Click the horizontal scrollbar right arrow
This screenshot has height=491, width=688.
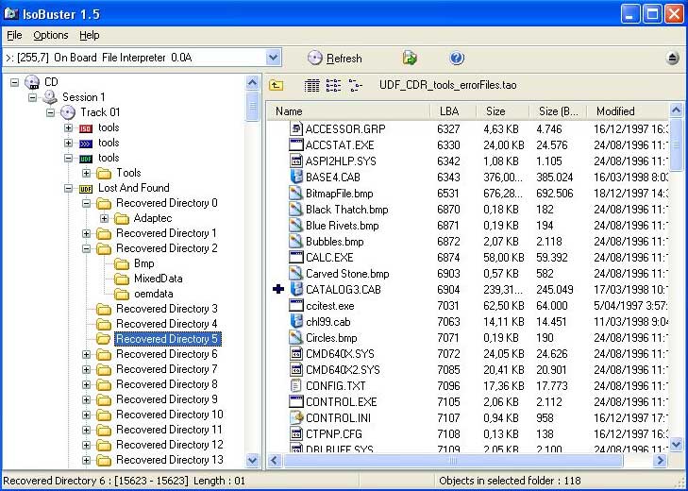point(660,460)
